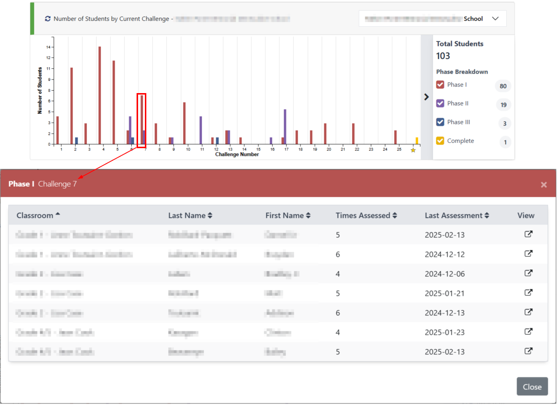557x405 pixels.
Task: Open view link for 2025-02-13 first row
Action: click(529, 234)
